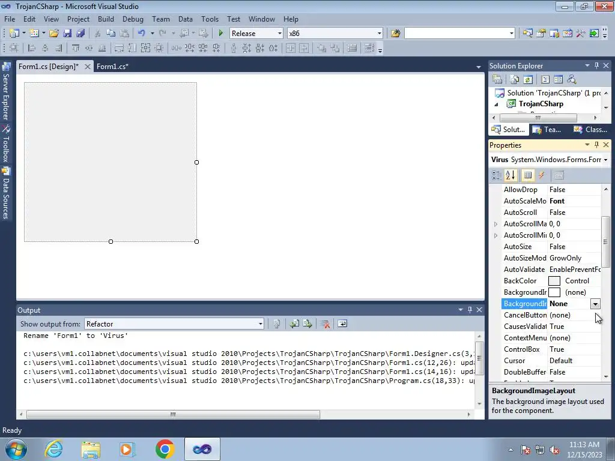
Task: Switch to the Class View tab
Action: click(590, 130)
